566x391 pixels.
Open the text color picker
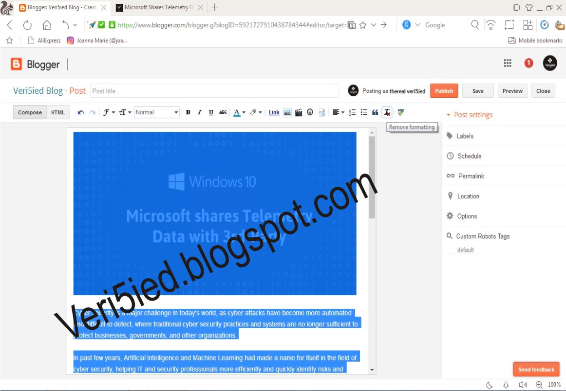[239, 112]
